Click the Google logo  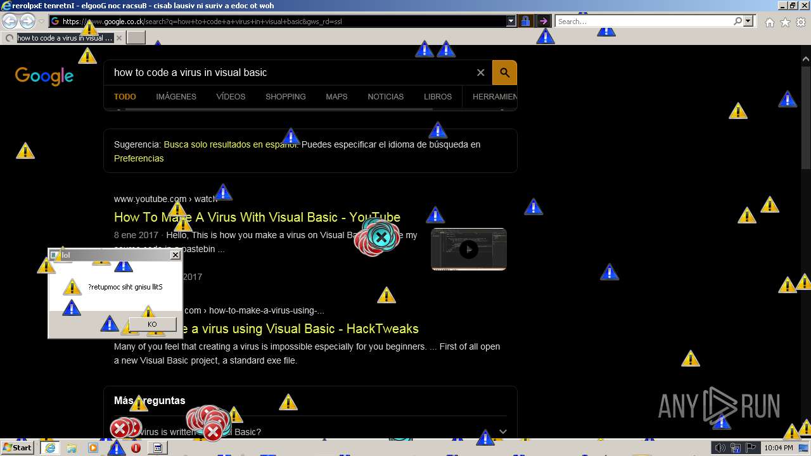pyautogui.click(x=44, y=77)
